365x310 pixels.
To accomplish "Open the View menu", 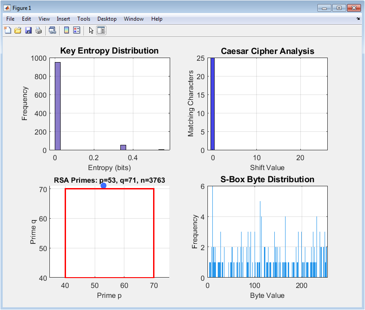I will click(x=44, y=19).
